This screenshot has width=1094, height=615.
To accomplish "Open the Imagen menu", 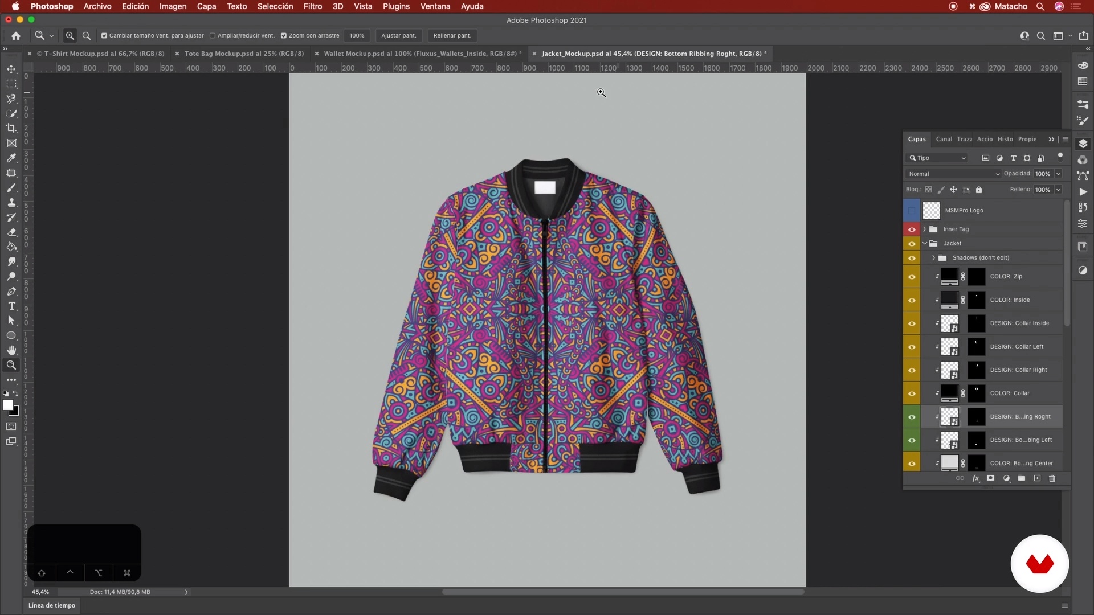I will click(x=173, y=6).
